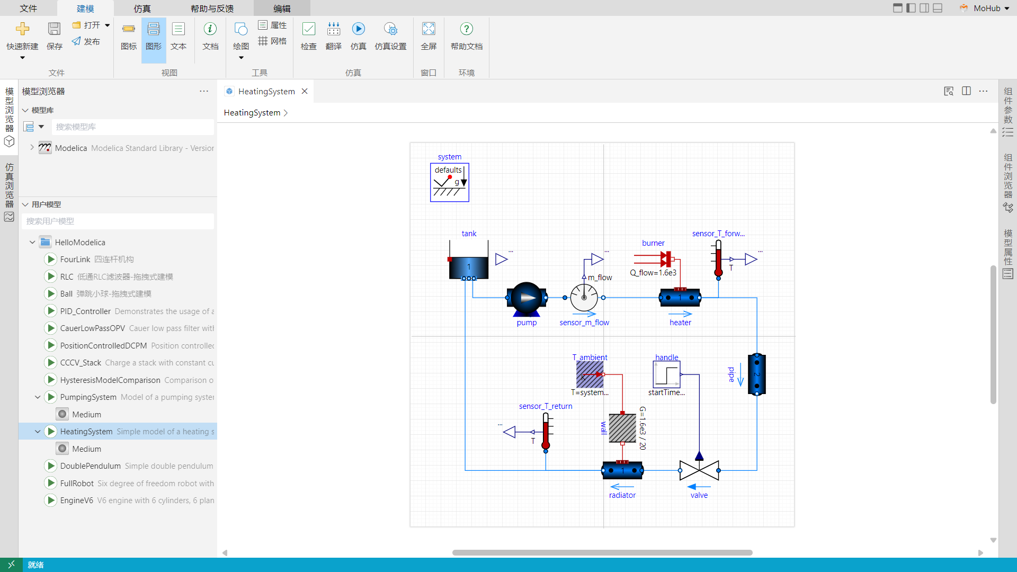Click the 快速新建 quick-create icon

click(22, 29)
